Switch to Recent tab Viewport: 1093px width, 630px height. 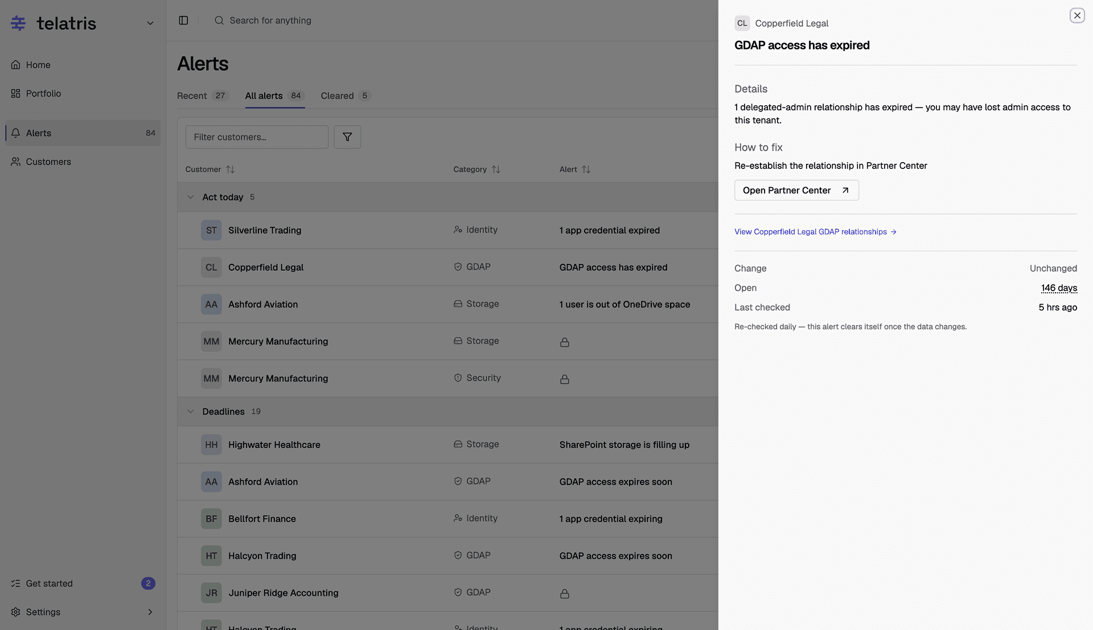[x=203, y=96]
